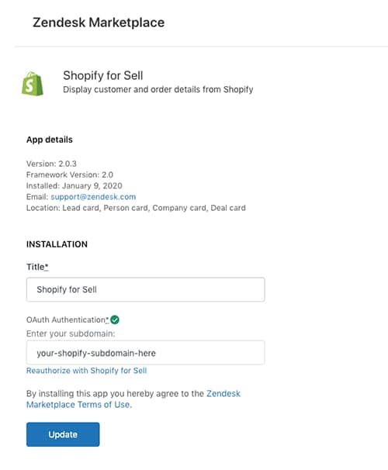
Task: Click the Shopify bag logo icon
Action: pos(33,84)
